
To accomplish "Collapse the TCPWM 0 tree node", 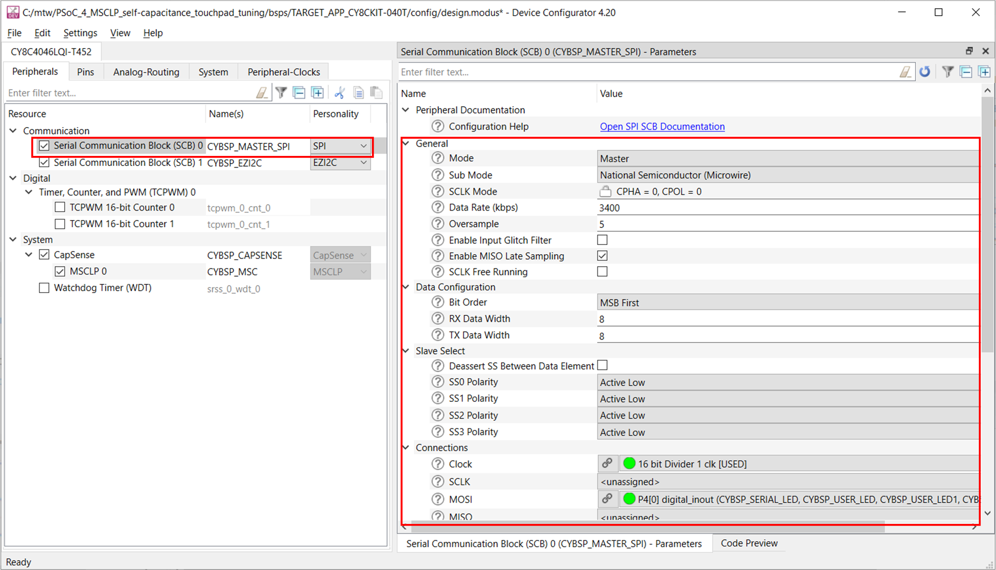I will (x=29, y=192).
